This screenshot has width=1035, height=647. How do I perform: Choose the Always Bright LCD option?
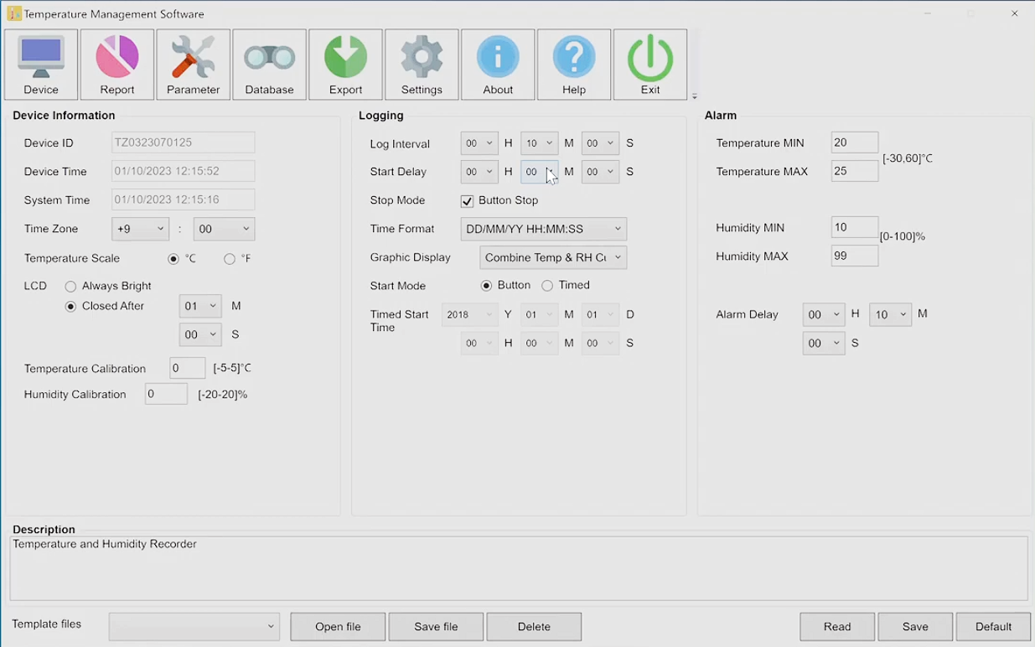pos(71,287)
